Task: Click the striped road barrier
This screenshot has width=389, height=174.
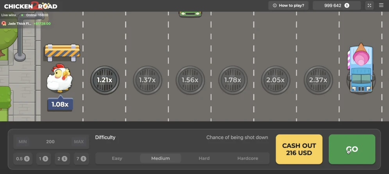Action: pyautogui.click(x=62, y=51)
